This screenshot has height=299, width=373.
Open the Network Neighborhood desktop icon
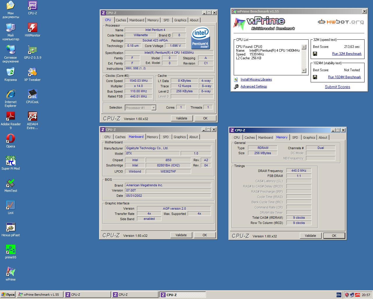click(x=10, y=54)
